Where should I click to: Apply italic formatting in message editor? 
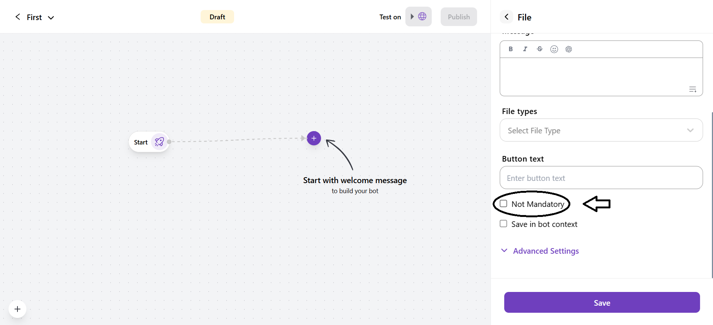(x=525, y=49)
